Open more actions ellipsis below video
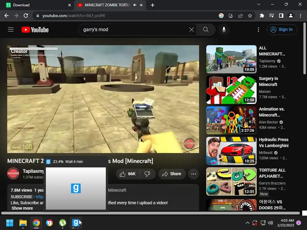Viewport: 307px width, 230px height. (x=194, y=174)
